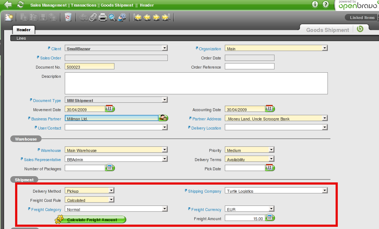Open the Shipping Company dropdown

pos(325,190)
